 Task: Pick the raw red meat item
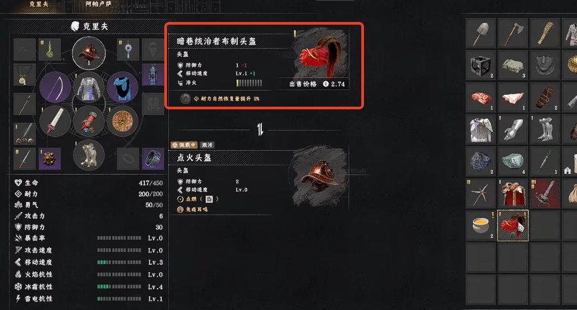[x=481, y=98]
